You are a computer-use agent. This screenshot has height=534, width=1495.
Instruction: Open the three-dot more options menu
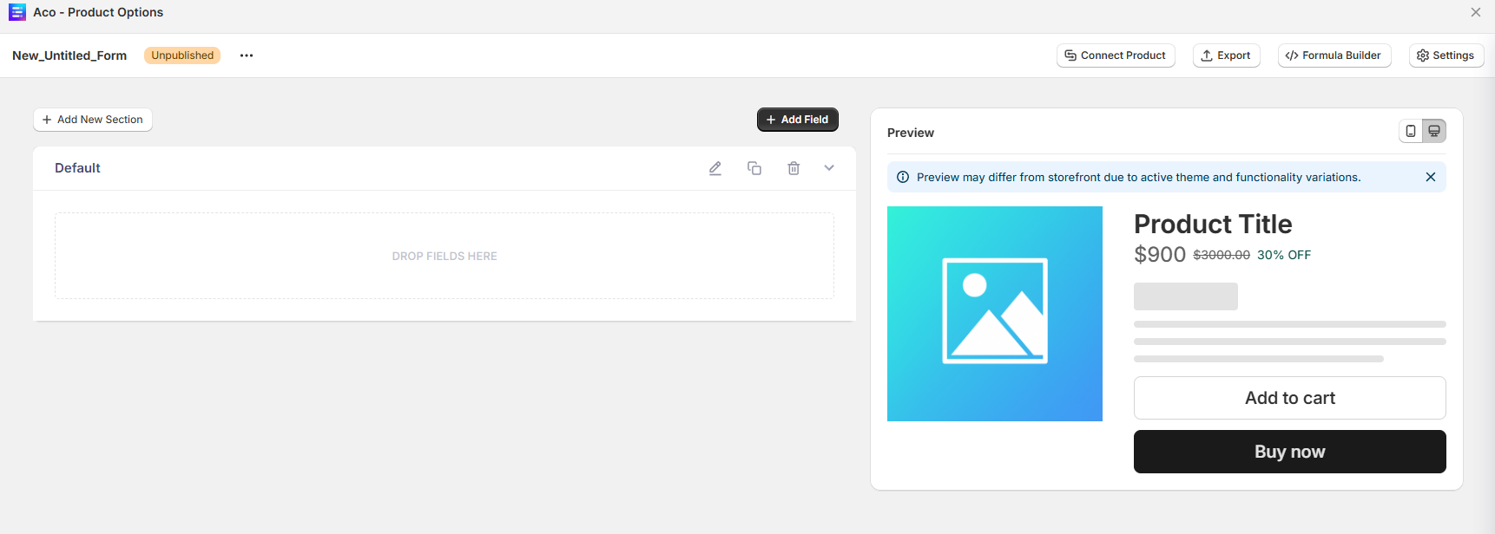point(247,55)
